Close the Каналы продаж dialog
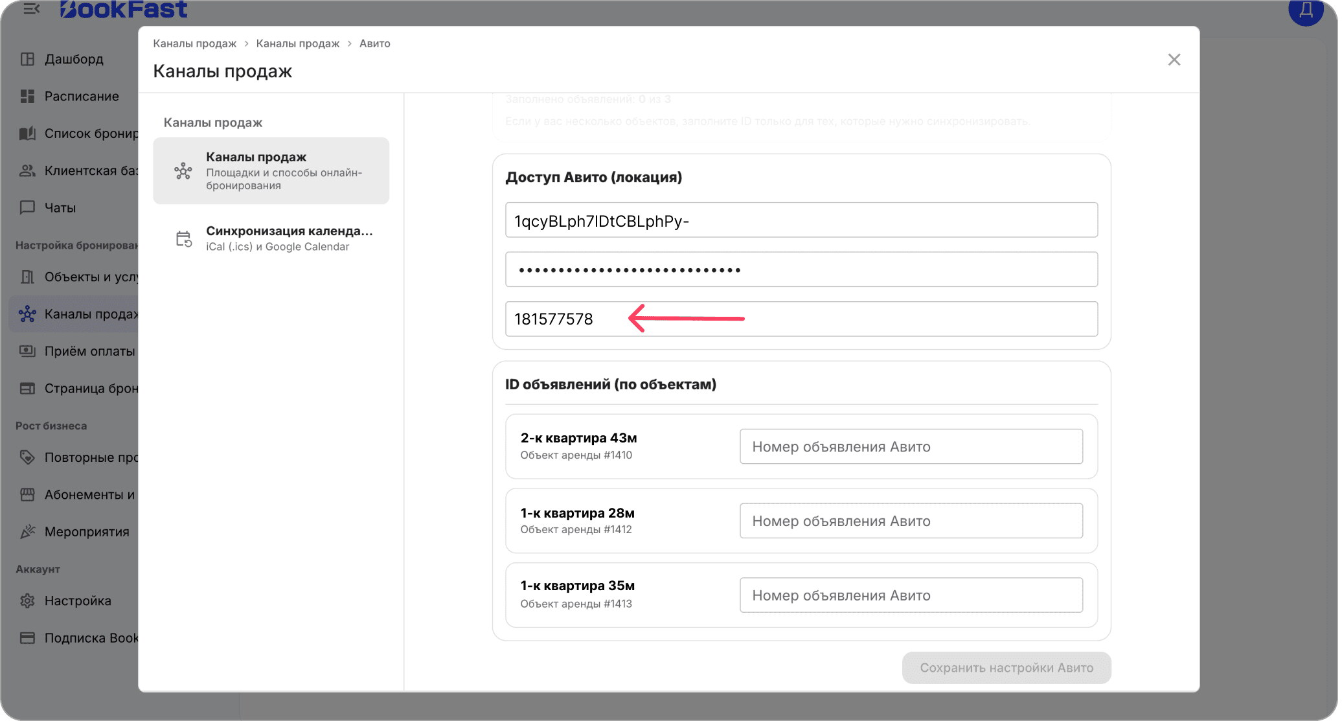Image resolution: width=1342 pixels, height=721 pixels. point(1174,60)
